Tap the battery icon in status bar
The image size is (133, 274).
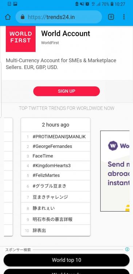click(112, 4)
